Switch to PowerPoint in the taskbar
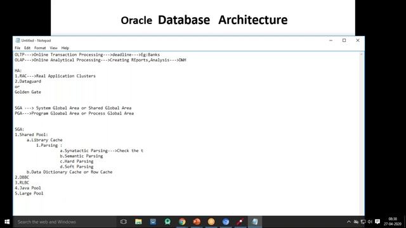Image resolution: width=406 pixels, height=228 pixels. tap(197, 222)
